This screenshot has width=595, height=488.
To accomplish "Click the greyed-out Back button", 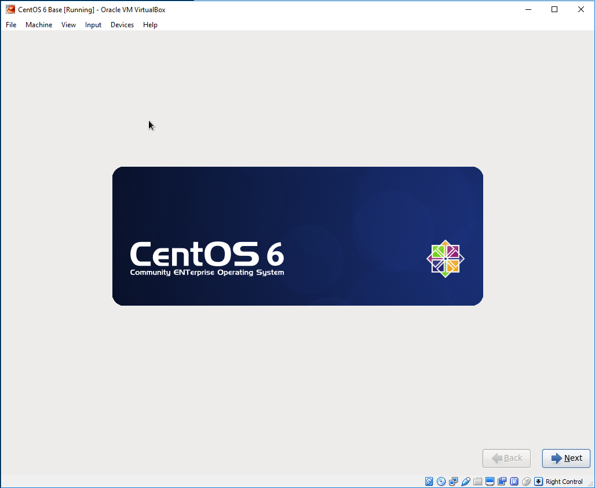I will point(506,458).
